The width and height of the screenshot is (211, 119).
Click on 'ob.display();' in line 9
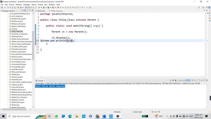[61, 38]
